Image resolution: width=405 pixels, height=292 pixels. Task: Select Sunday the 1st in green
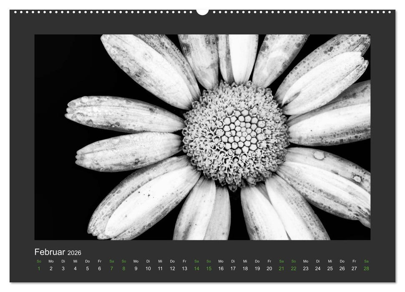pyautogui.click(x=39, y=269)
